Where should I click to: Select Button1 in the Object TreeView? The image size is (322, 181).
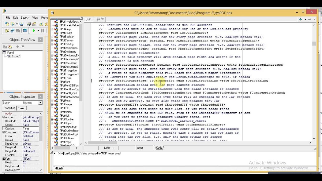click(16, 56)
